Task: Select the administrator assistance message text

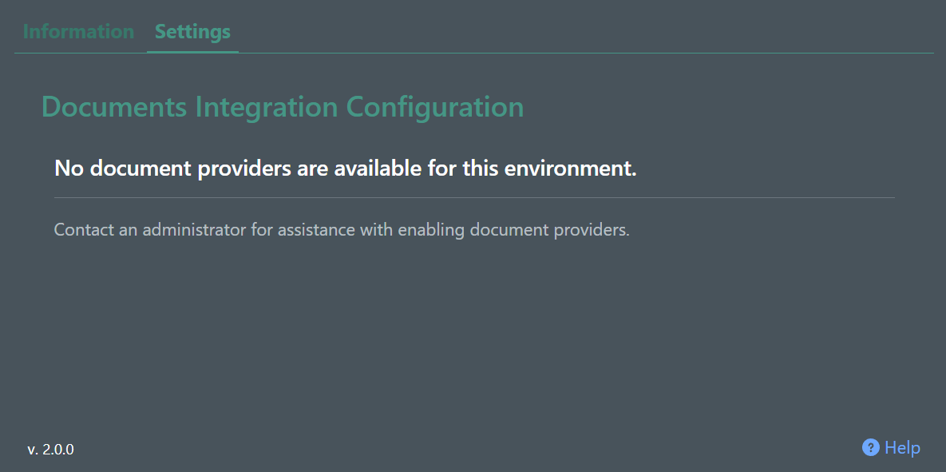Action: coord(342,229)
